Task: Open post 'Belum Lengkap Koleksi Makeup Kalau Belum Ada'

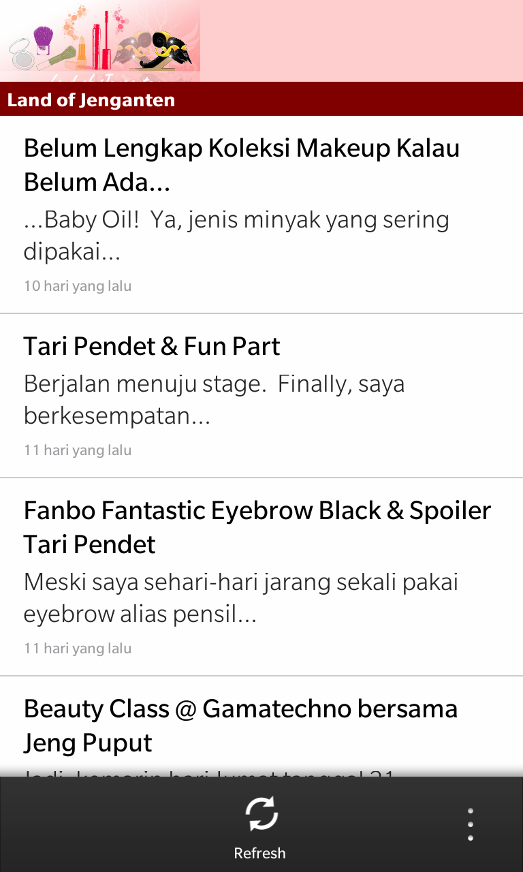Action: [242, 165]
